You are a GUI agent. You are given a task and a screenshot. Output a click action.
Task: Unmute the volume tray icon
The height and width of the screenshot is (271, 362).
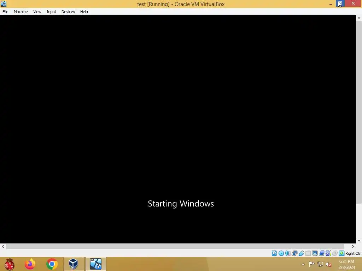coord(329,264)
